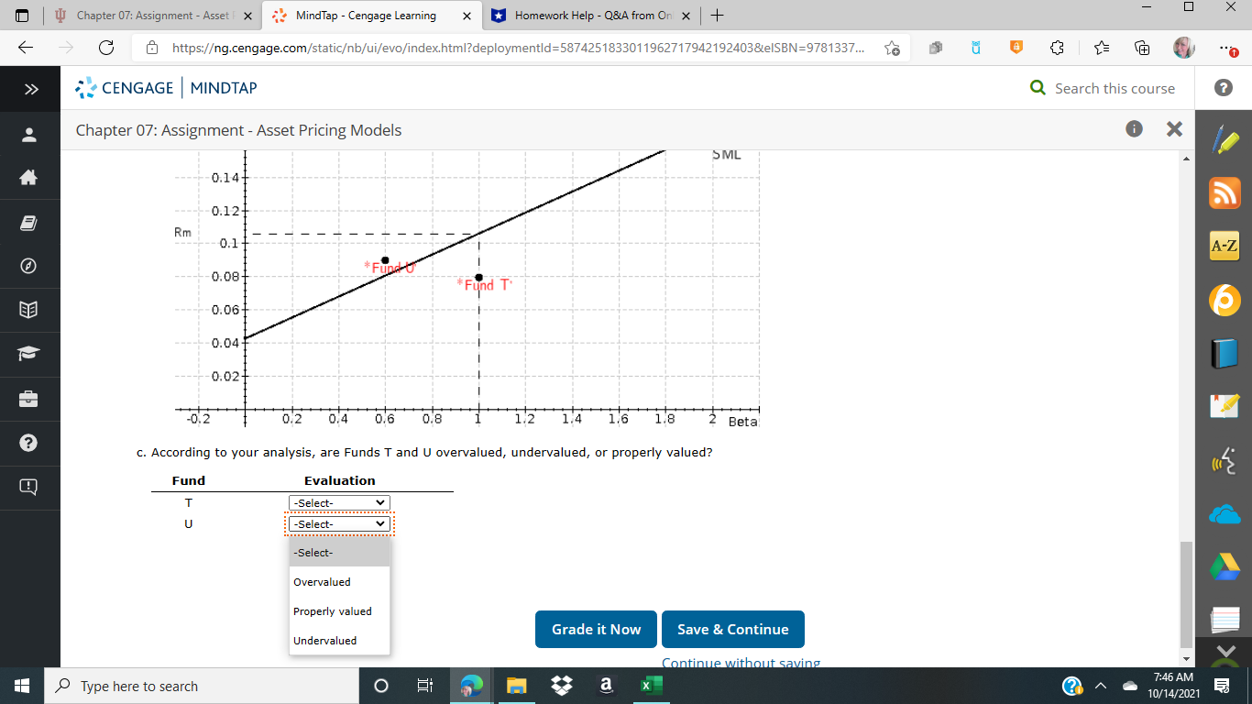
Task: Click the Cengage MindTap logo
Action: click(166, 88)
